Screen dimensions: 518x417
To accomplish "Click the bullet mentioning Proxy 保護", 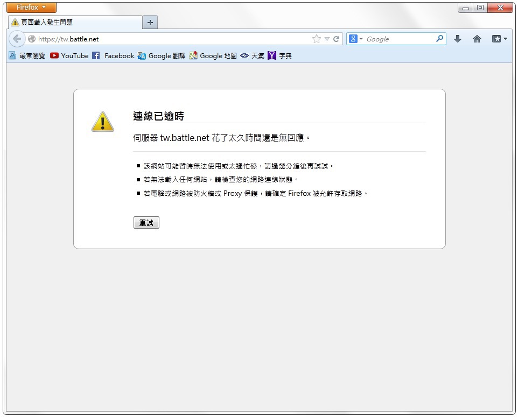I will click(255, 194).
